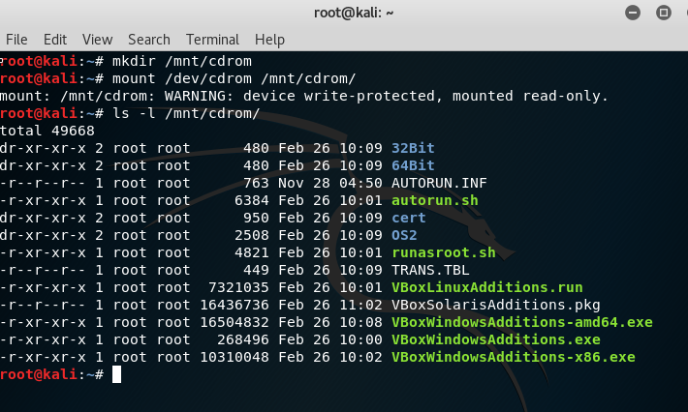688x412 pixels.
Task: Click the cert directory name
Action: tap(409, 218)
